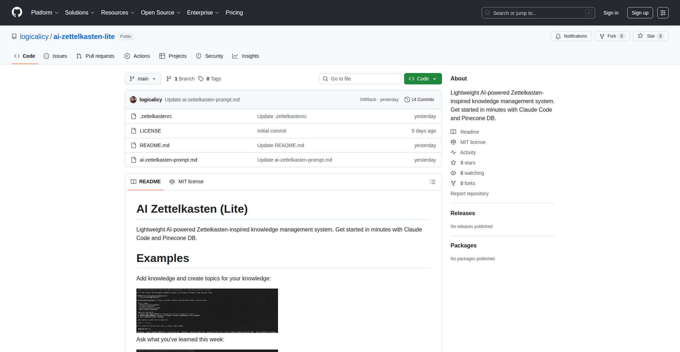Image resolution: width=680 pixels, height=352 pixels.
Task: Open the README outline list icon
Action: point(432,182)
